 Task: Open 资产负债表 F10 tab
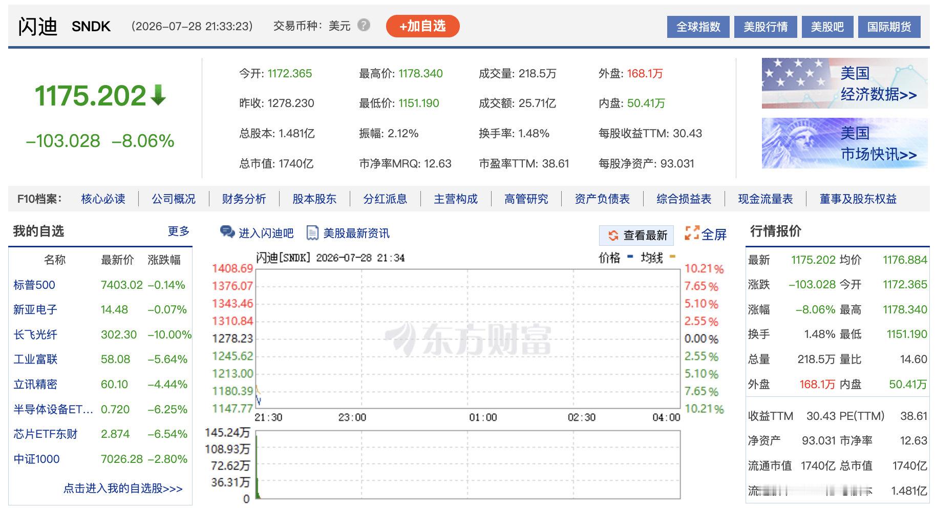coord(602,199)
